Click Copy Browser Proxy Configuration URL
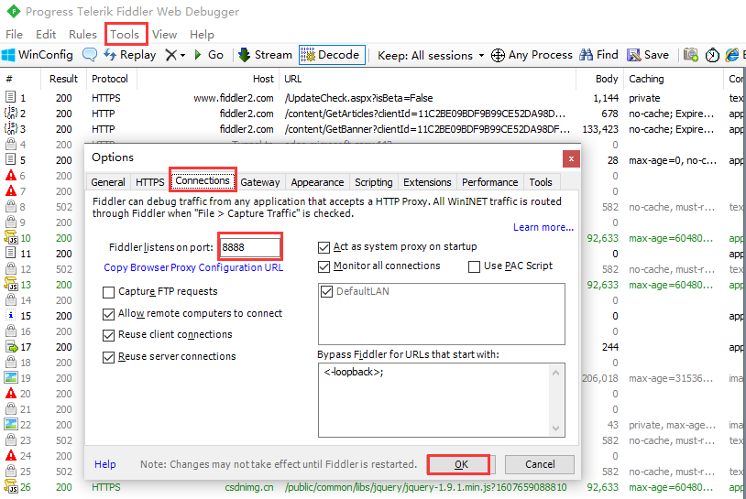Viewport: 746px width, 499px height. click(193, 267)
